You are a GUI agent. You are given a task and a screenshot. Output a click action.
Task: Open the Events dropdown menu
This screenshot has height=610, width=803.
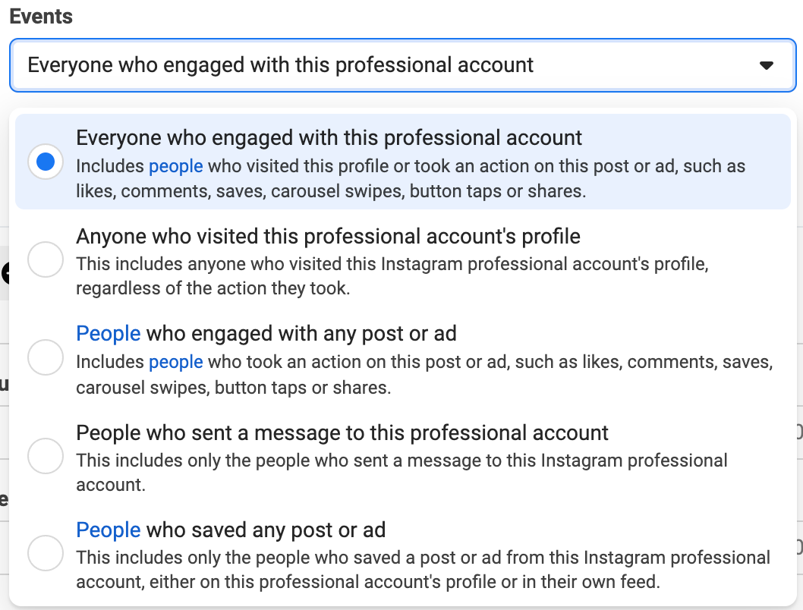pyautogui.click(x=402, y=64)
